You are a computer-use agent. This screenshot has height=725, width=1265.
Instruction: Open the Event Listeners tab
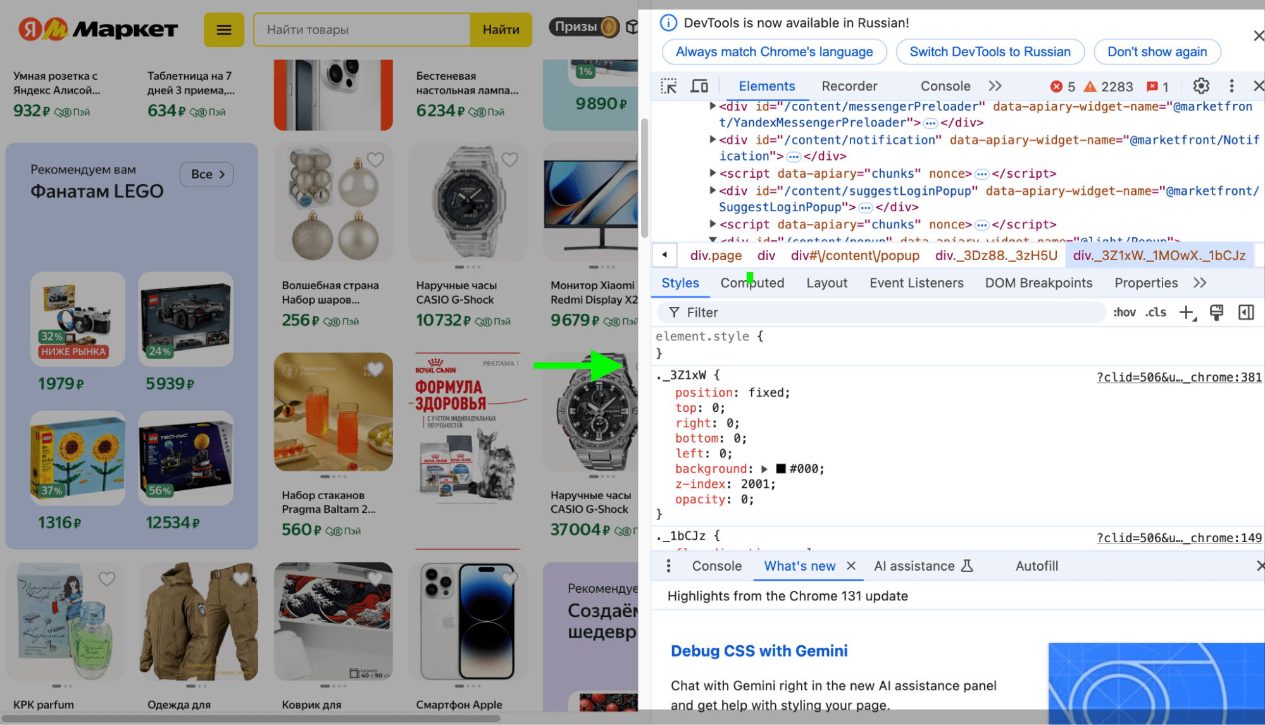(916, 283)
